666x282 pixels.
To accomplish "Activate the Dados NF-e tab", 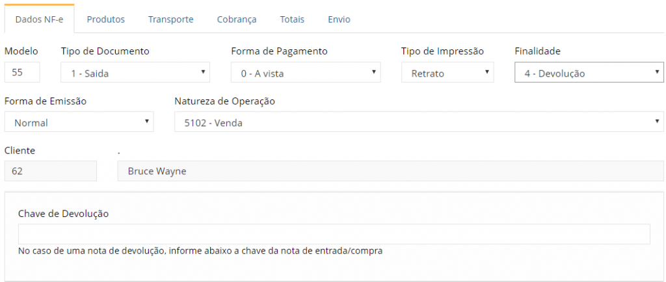I will coord(40,19).
